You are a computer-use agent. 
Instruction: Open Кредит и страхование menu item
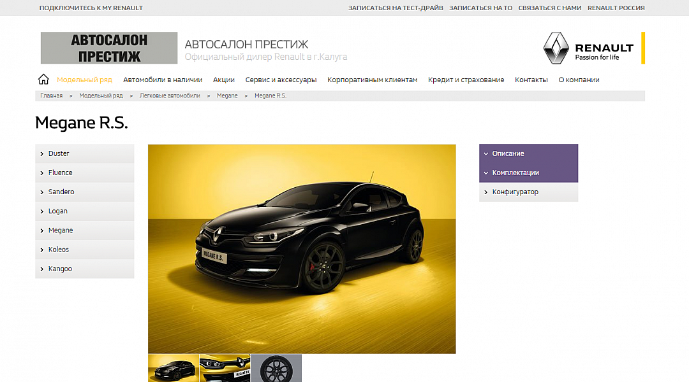tap(466, 80)
